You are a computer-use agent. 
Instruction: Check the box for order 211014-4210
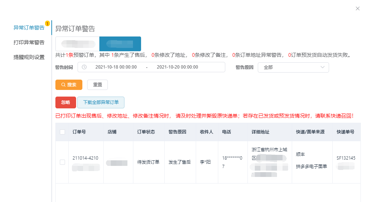(x=62, y=162)
